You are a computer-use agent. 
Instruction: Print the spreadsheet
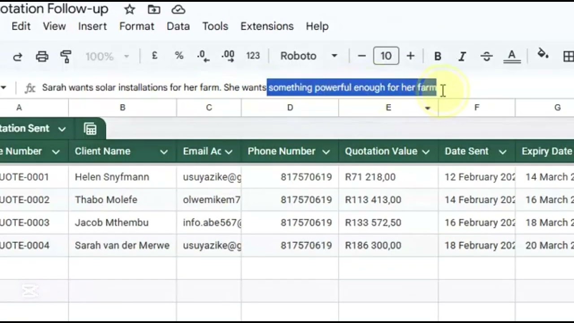tap(42, 56)
